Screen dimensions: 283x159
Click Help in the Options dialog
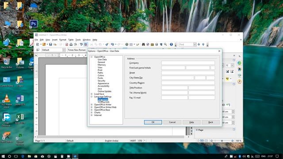point(191,122)
